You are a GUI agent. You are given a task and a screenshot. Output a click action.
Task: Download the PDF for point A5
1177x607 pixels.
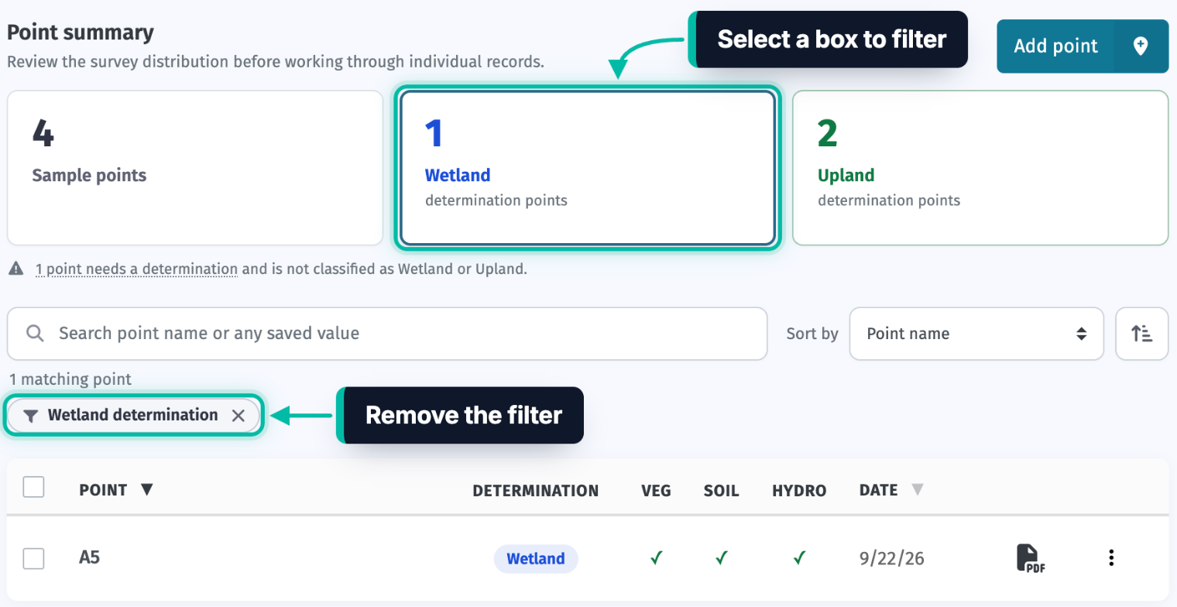point(1031,558)
